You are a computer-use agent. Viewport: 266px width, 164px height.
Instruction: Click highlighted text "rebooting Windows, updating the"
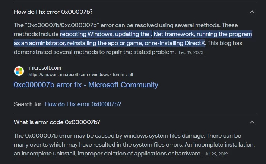105,34
